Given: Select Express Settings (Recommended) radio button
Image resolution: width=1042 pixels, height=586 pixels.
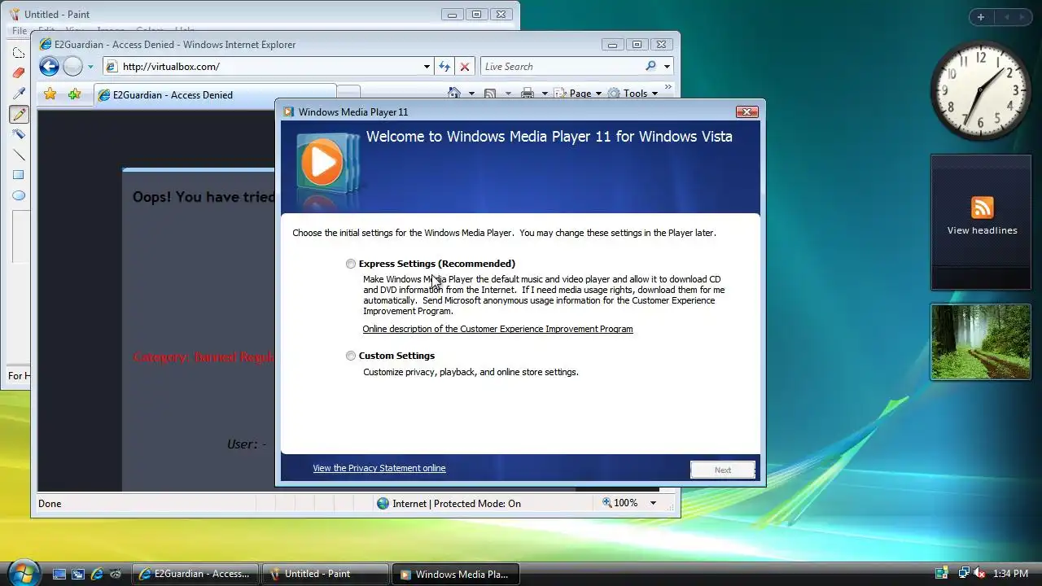Looking at the screenshot, I should (x=351, y=264).
